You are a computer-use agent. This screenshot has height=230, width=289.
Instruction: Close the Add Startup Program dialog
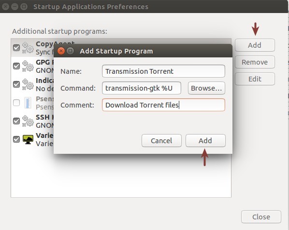tap(61, 51)
